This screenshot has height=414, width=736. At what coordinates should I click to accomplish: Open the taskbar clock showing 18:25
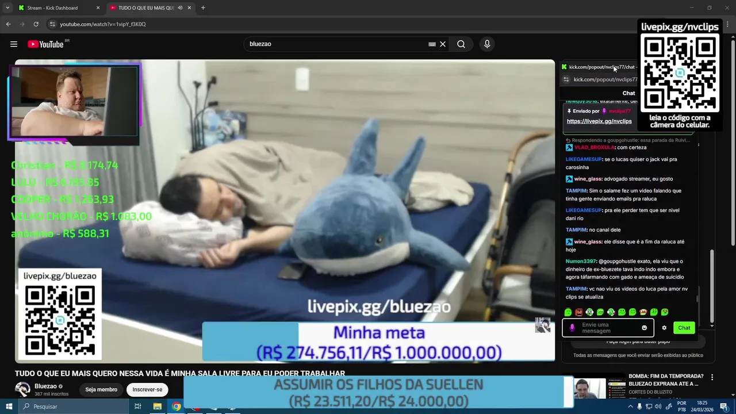702,407
